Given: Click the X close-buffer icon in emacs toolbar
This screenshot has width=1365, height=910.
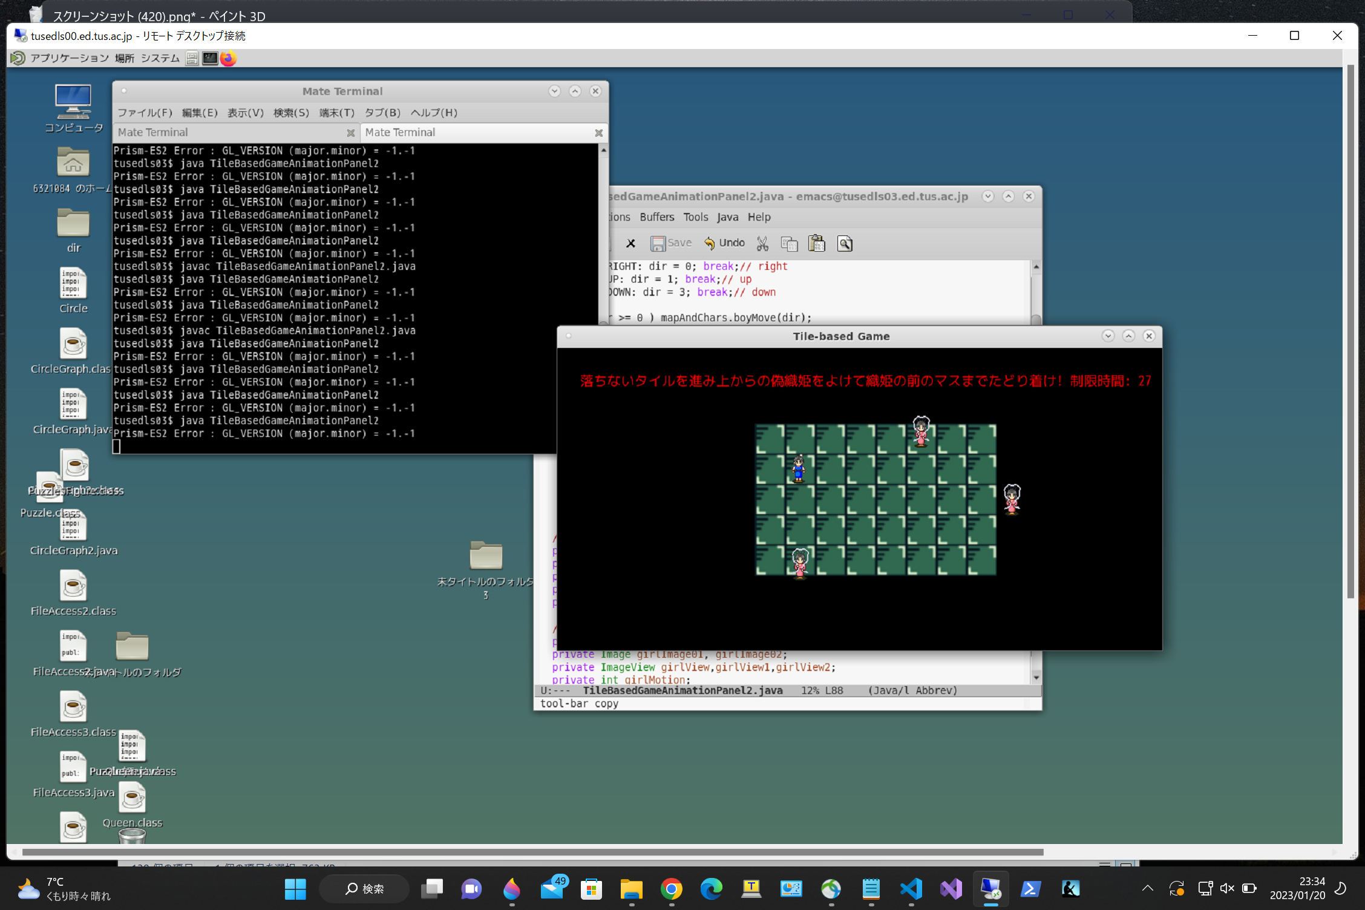Looking at the screenshot, I should [630, 243].
